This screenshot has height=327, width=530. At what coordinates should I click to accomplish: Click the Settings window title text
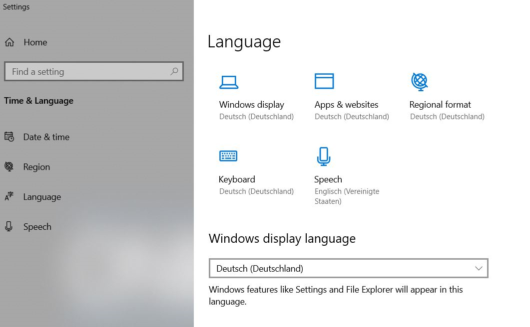16,7
